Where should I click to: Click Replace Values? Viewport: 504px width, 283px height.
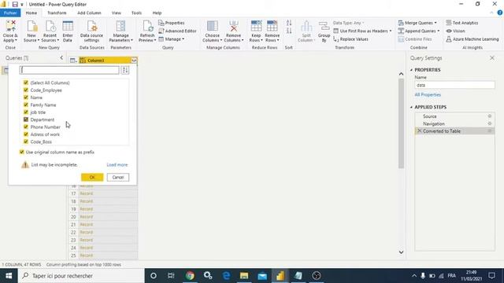tap(350, 39)
